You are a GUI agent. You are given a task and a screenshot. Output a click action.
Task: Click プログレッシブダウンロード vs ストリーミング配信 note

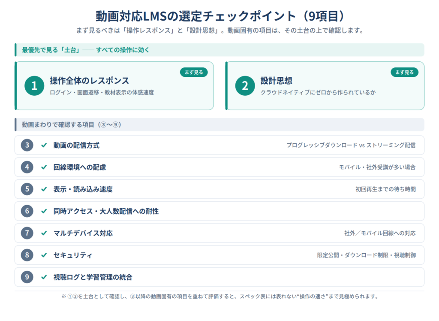351,145
